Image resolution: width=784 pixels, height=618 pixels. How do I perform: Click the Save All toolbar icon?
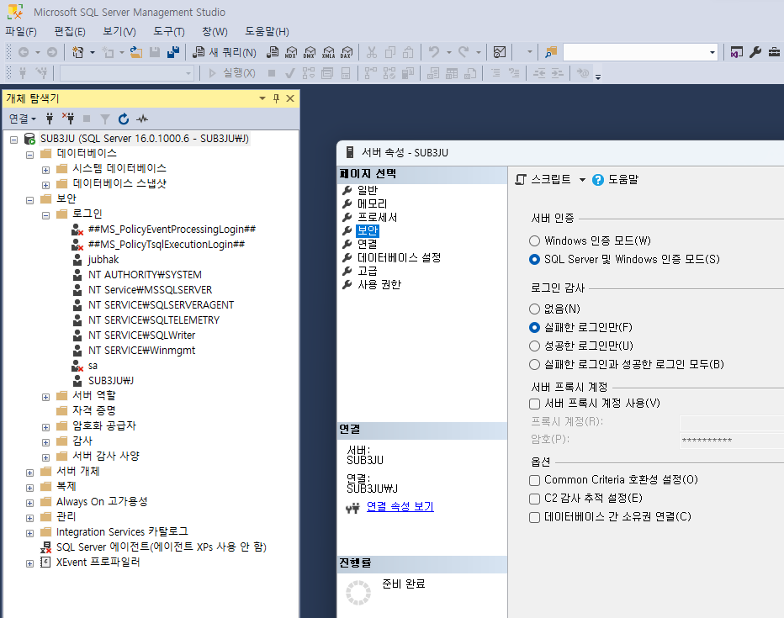coord(173,52)
